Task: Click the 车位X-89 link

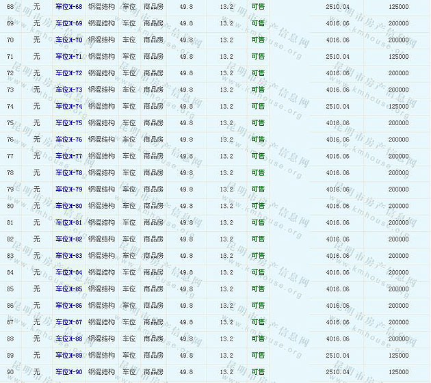Action: point(68,355)
